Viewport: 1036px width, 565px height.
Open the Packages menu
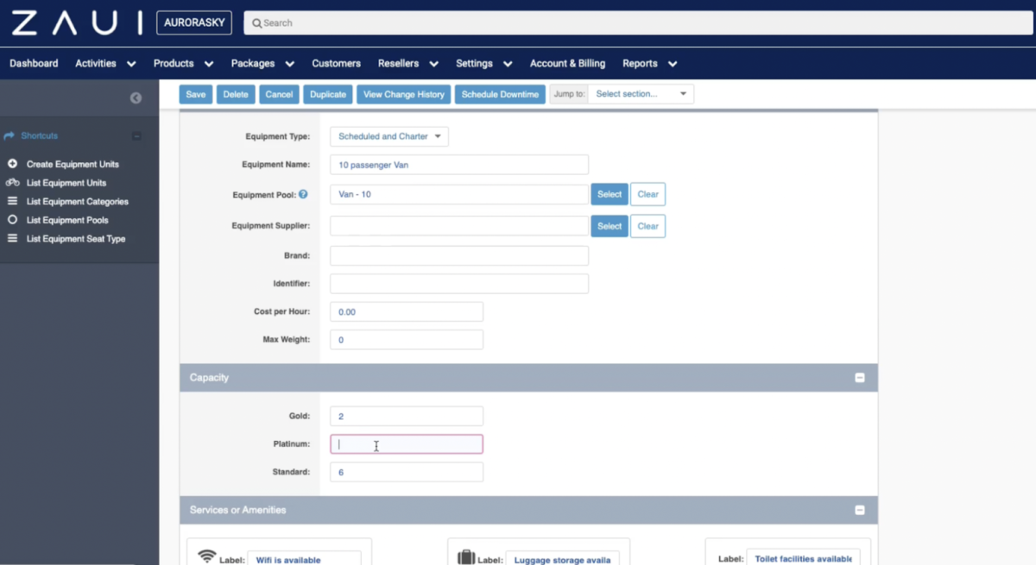click(262, 64)
